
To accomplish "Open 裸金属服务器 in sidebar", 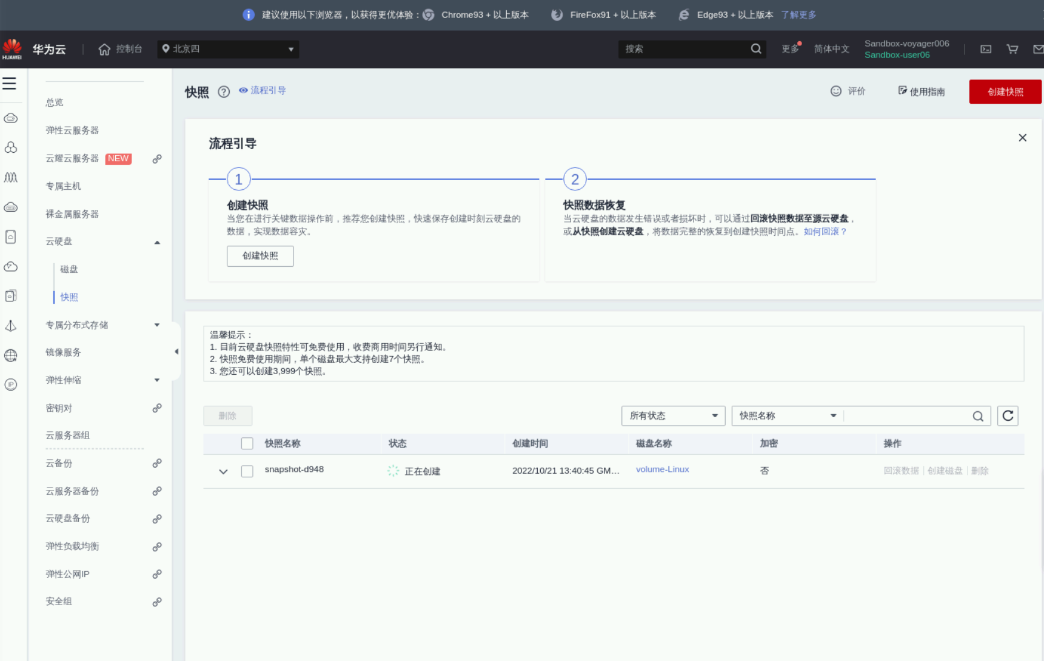I will tap(72, 214).
